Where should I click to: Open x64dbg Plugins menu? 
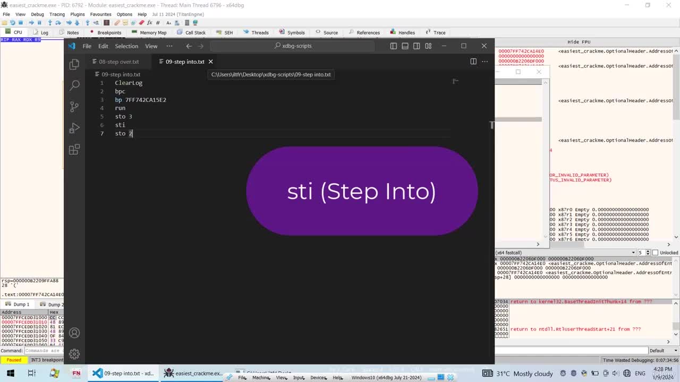78,14
